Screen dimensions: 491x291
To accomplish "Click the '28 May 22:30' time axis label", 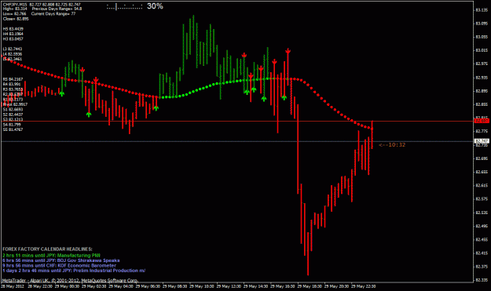I will [39, 286].
